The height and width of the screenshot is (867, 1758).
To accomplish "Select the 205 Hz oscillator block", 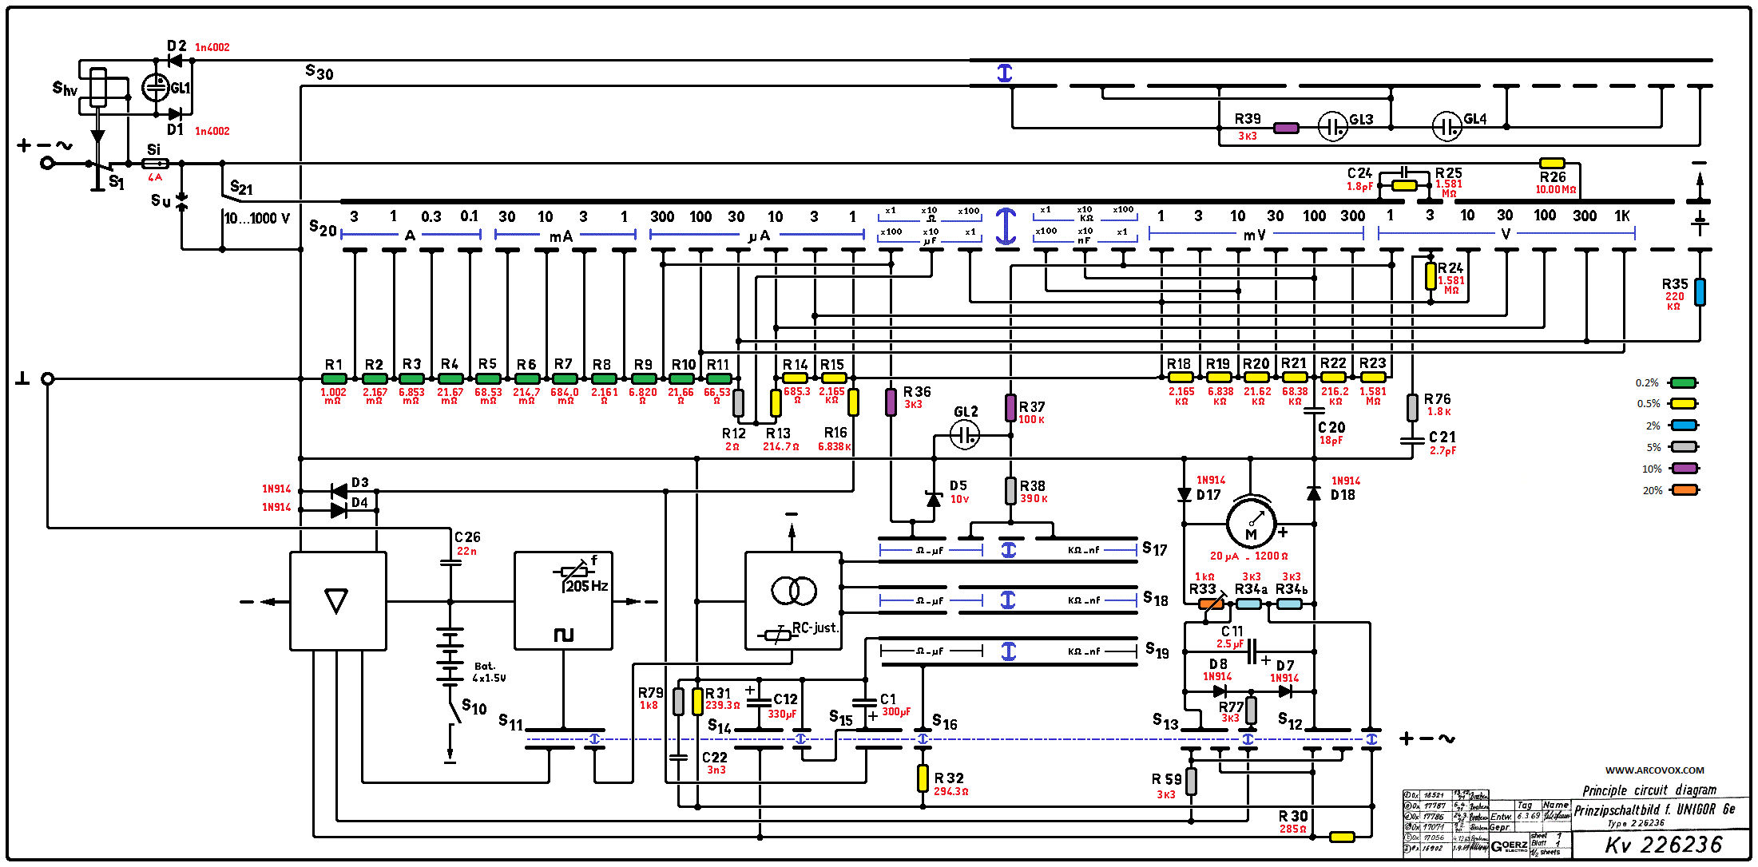I will click(563, 600).
